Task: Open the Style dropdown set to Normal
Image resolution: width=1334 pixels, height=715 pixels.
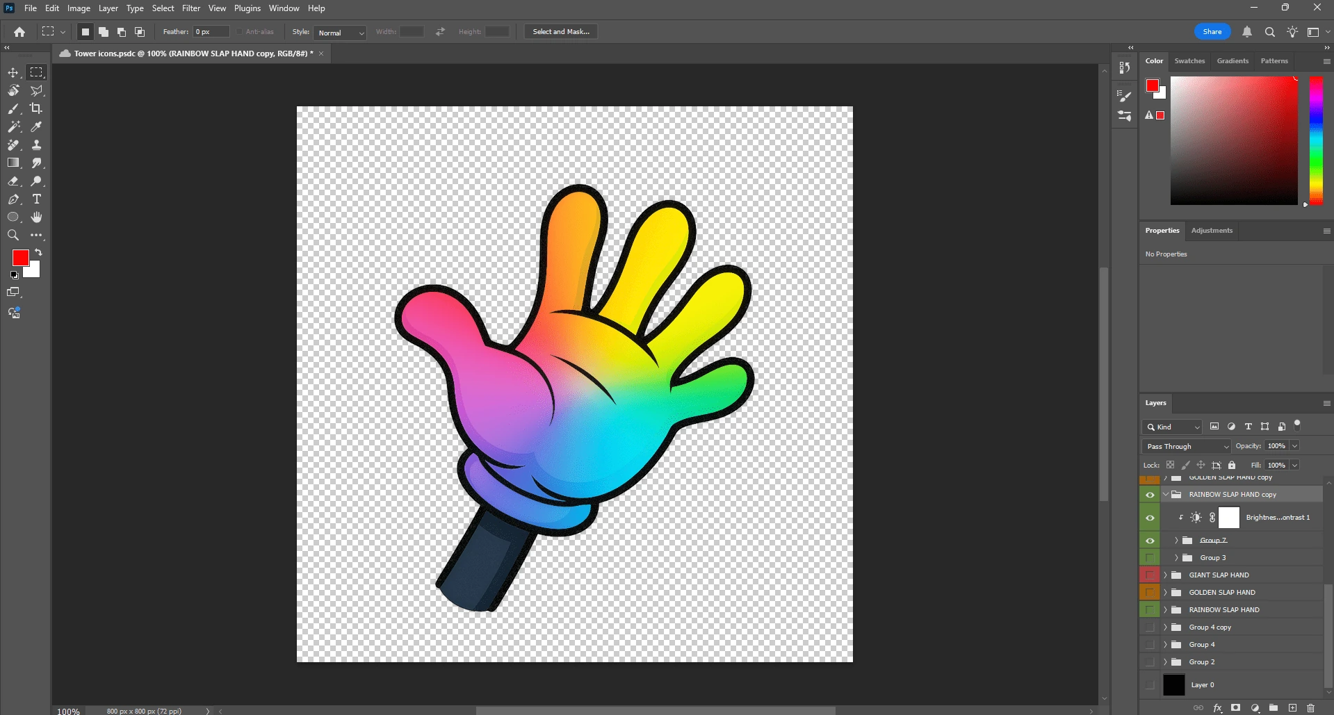Action: [340, 33]
